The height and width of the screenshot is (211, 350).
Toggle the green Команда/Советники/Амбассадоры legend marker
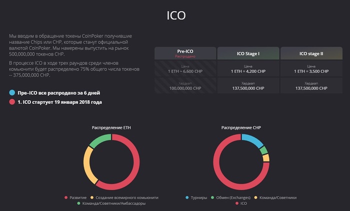78,203
